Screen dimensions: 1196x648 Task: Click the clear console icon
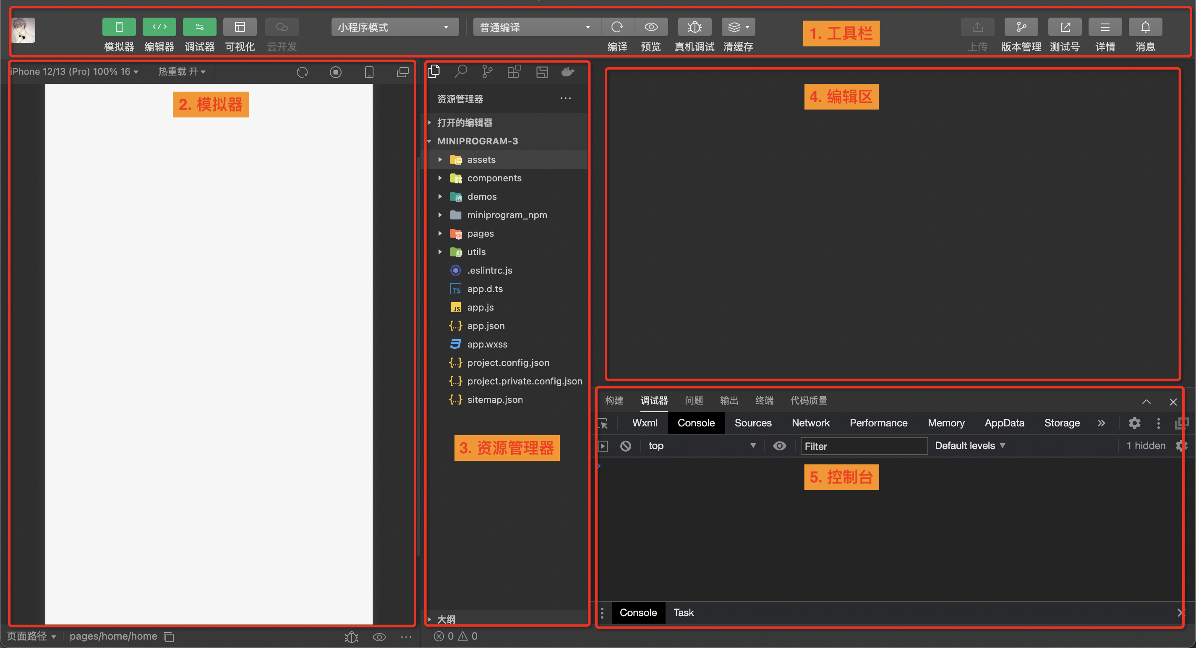coord(625,446)
